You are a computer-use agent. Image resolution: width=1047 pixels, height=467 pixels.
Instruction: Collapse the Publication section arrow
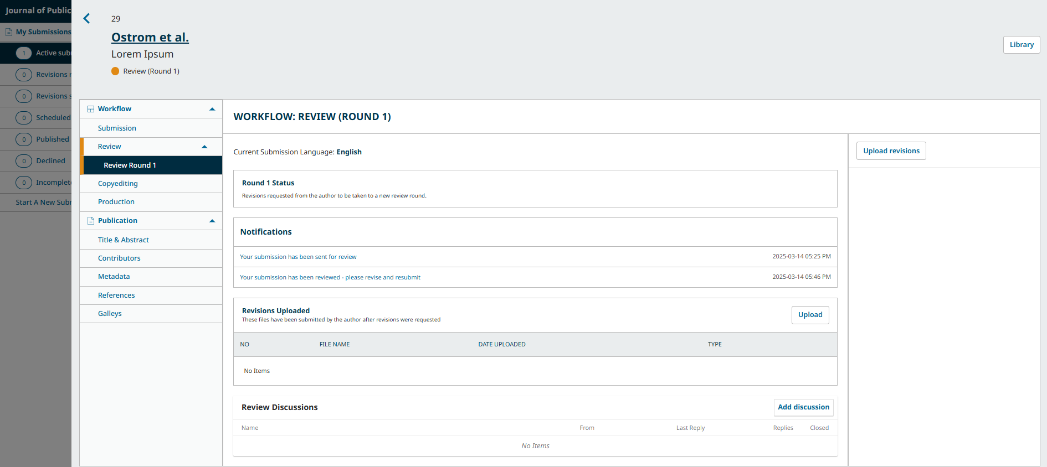tap(212, 221)
